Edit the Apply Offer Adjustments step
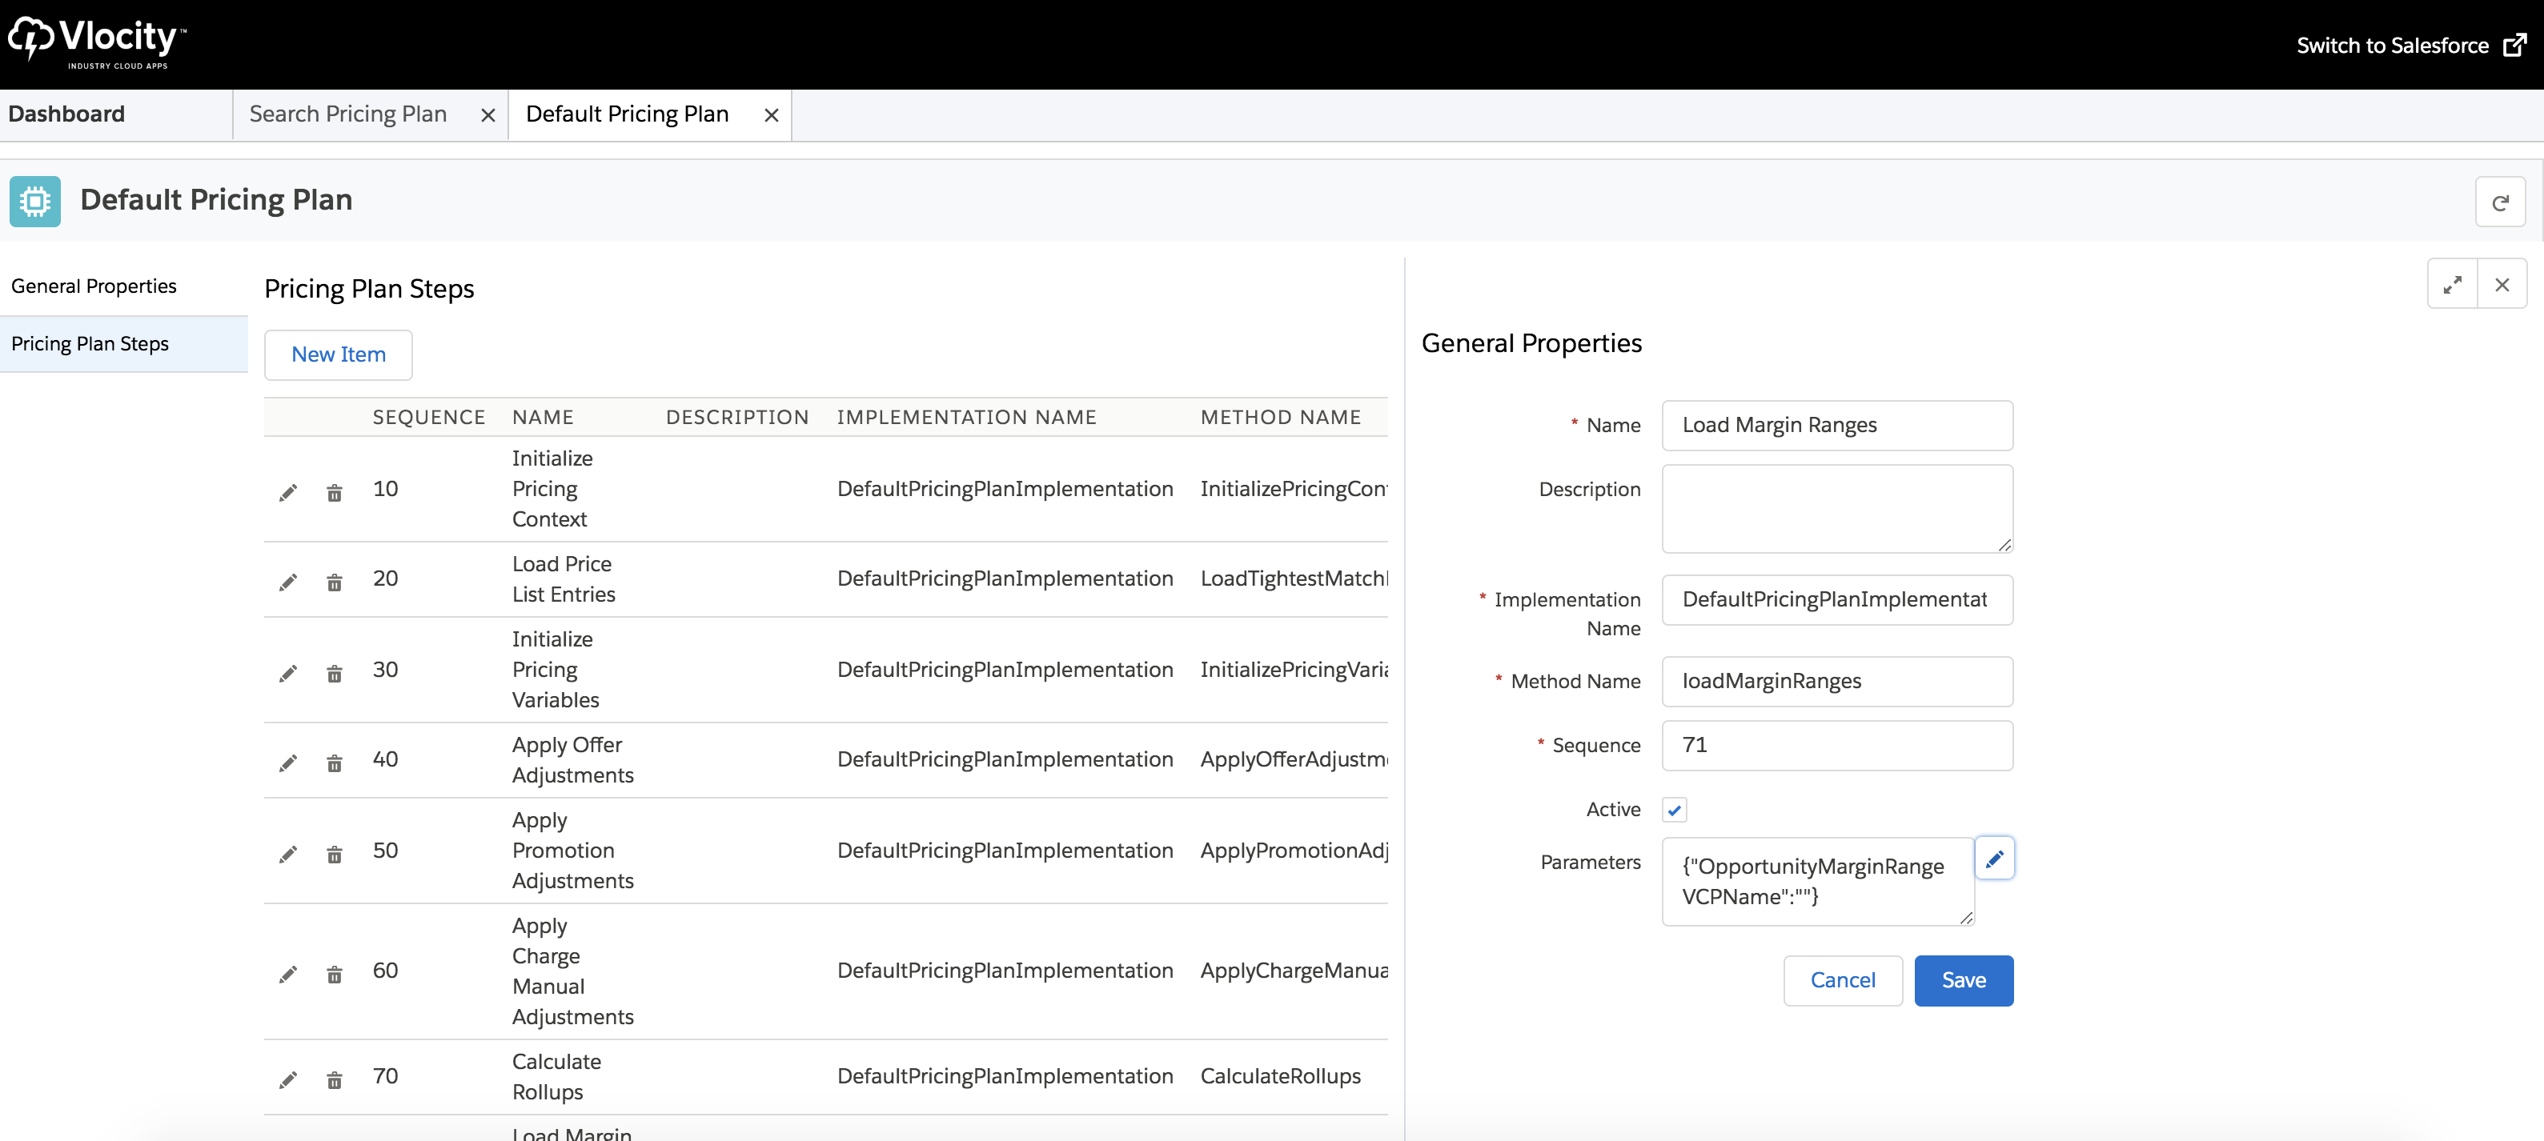Image resolution: width=2544 pixels, height=1141 pixels. [287, 763]
